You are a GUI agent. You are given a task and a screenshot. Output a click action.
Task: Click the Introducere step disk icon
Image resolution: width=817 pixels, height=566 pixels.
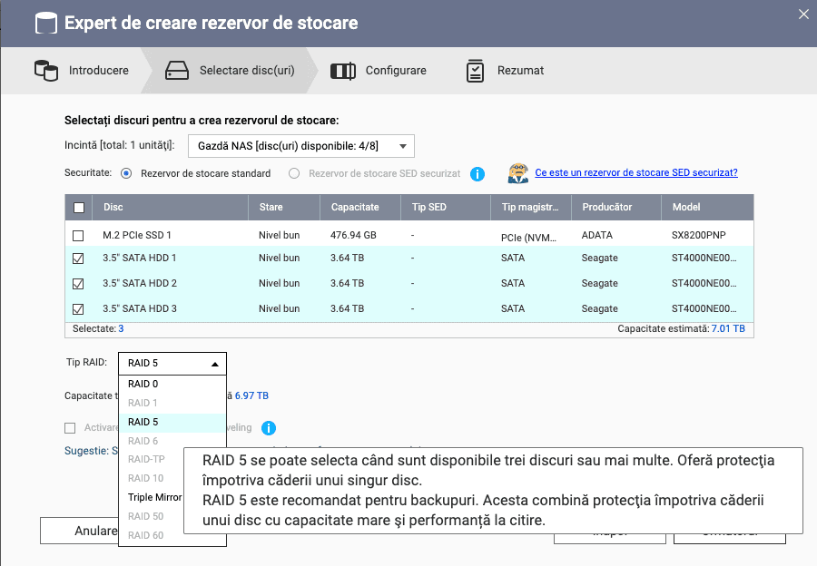point(45,70)
